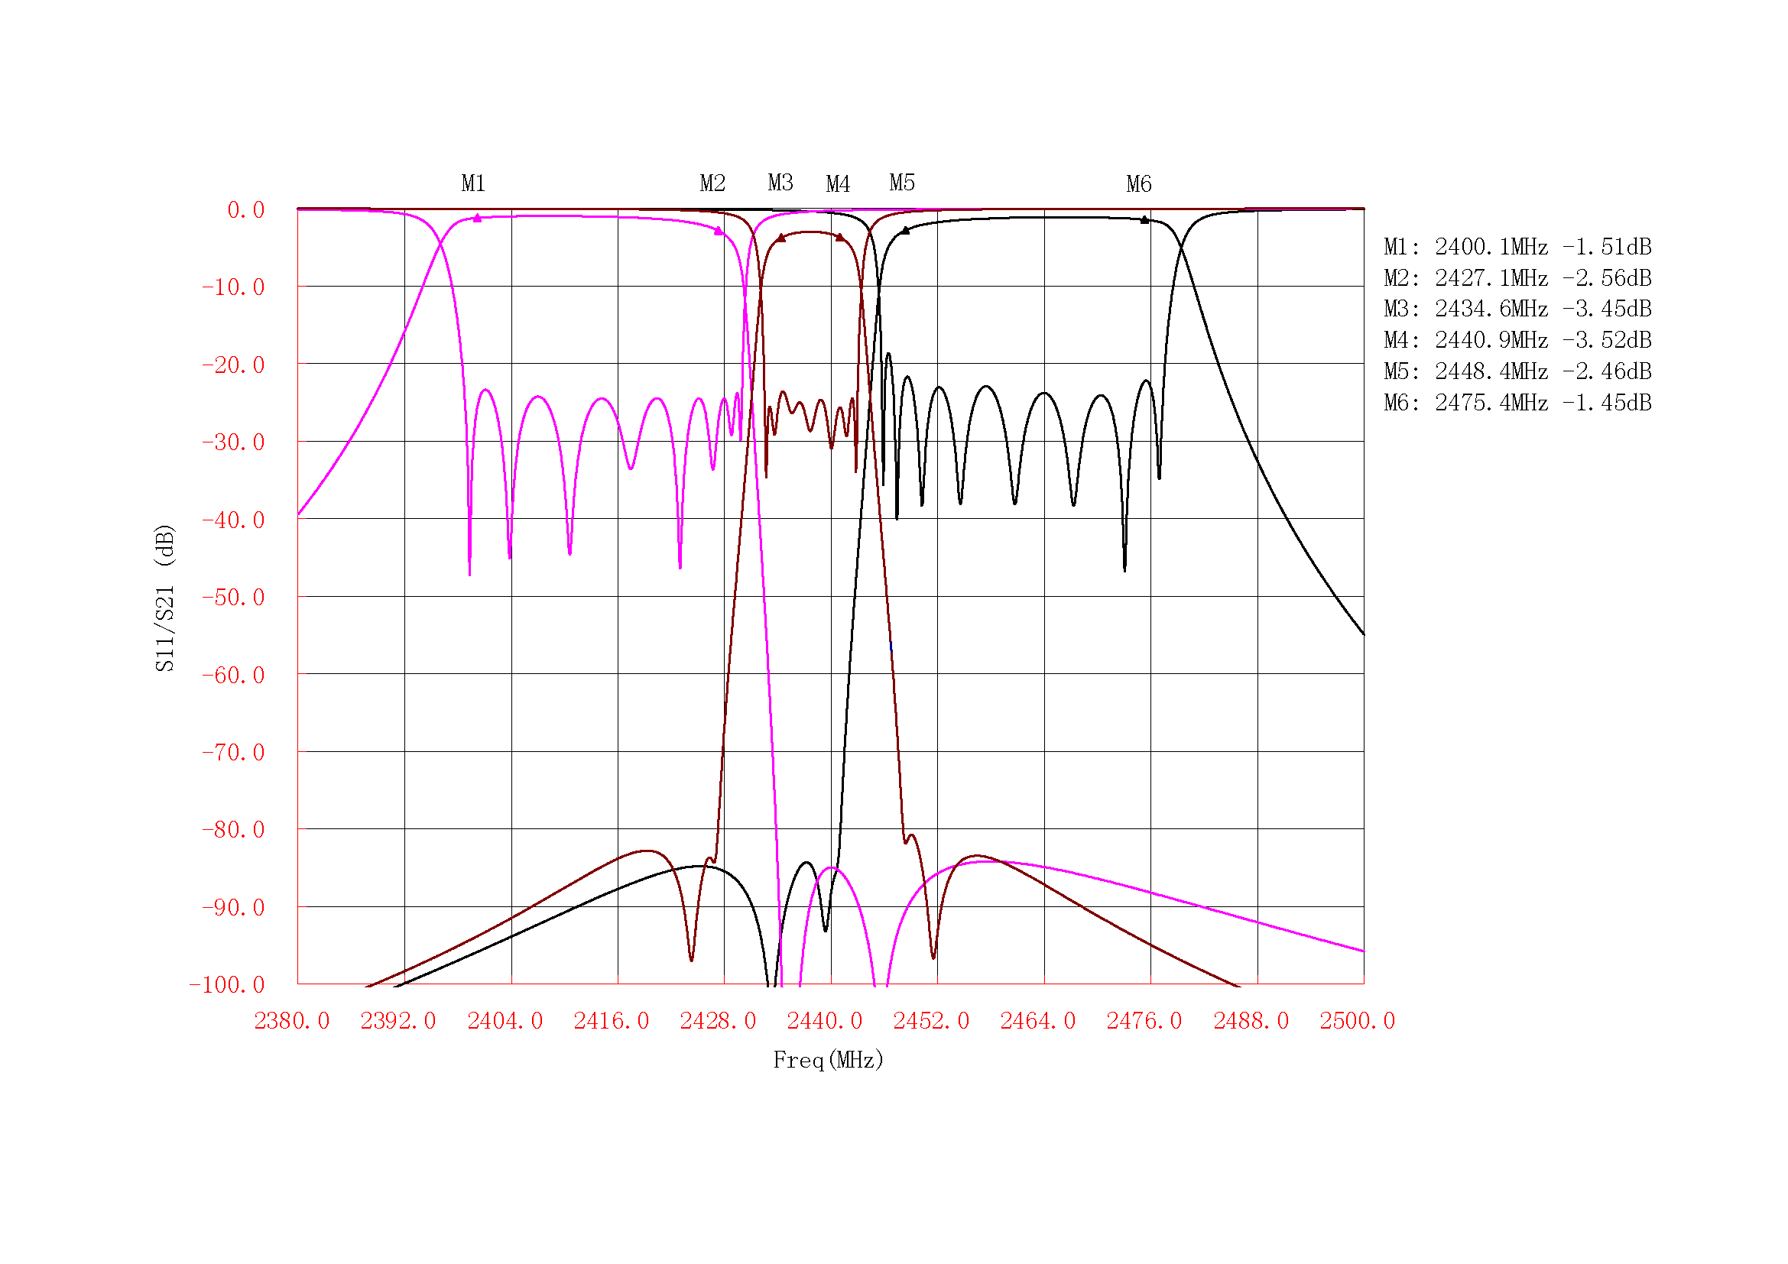Screen dimensions: 1788x1264
Task: Select the black M5 triangle marker on curve
Action: (x=905, y=230)
